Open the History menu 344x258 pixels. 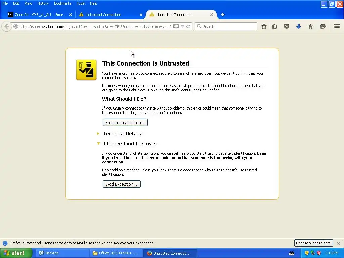43,3
